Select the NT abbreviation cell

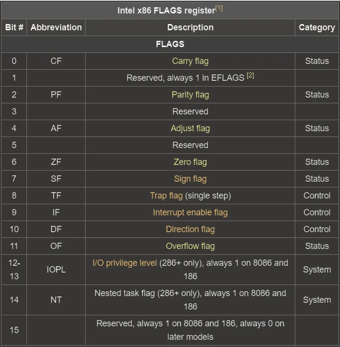56,300
